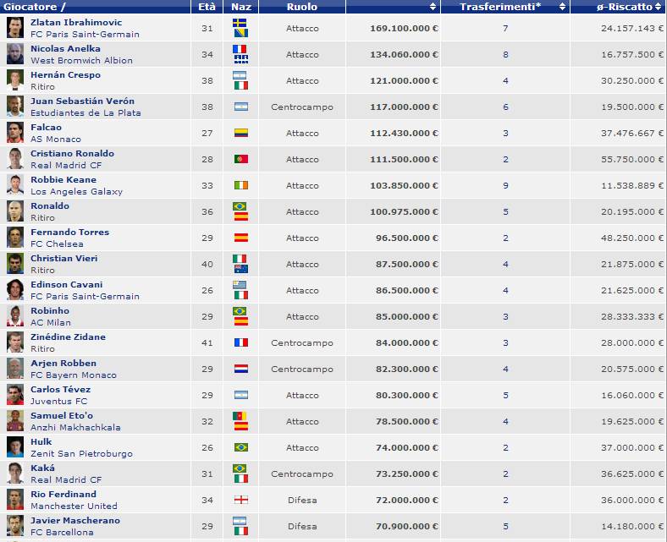Click Zlatan Ibrahimovic's player photo
Image resolution: width=667 pixels, height=542 pixels.
(x=14, y=27)
